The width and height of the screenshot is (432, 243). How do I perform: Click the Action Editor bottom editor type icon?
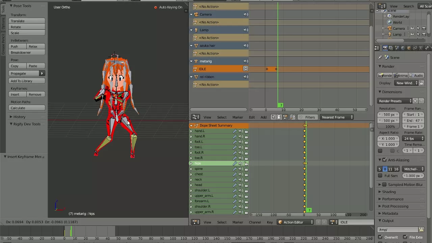tap(196, 222)
